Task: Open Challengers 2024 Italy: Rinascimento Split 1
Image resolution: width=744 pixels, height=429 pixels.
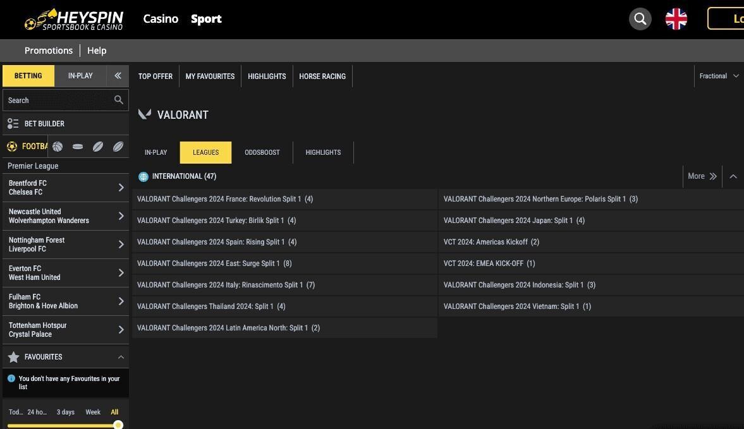Action: click(284, 285)
